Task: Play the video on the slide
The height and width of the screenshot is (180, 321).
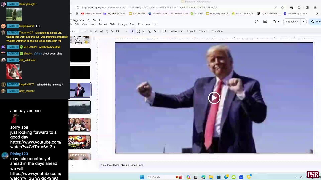Action: 214,98
